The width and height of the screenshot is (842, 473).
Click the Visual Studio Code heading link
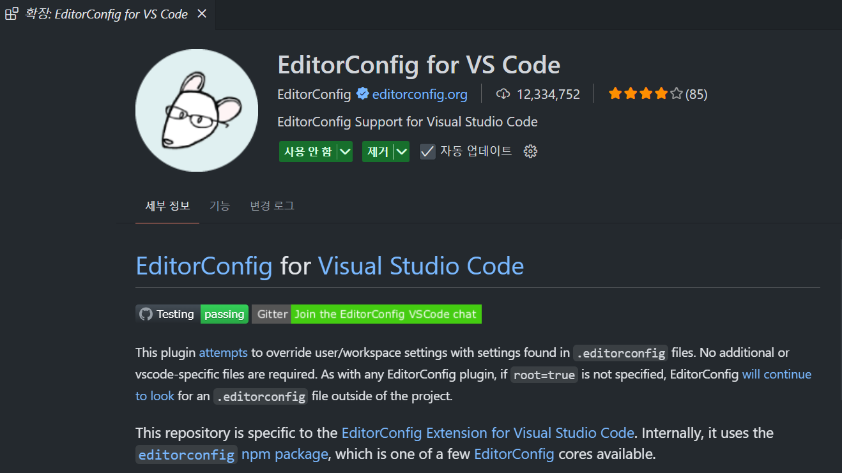420,266
